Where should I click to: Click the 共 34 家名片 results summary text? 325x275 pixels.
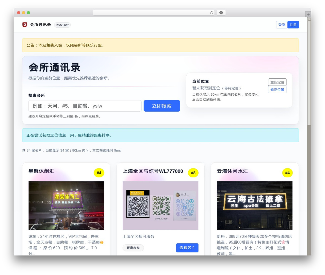click(72, 150)
